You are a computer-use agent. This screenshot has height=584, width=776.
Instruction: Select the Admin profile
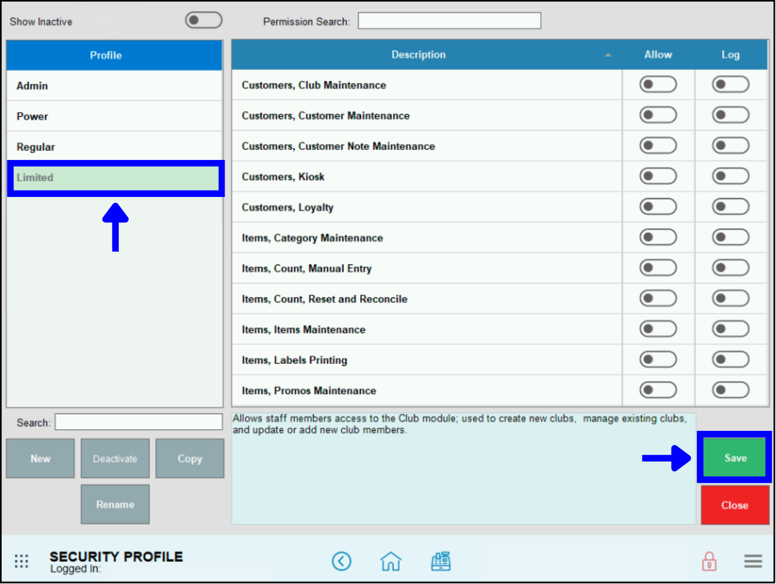114,86
